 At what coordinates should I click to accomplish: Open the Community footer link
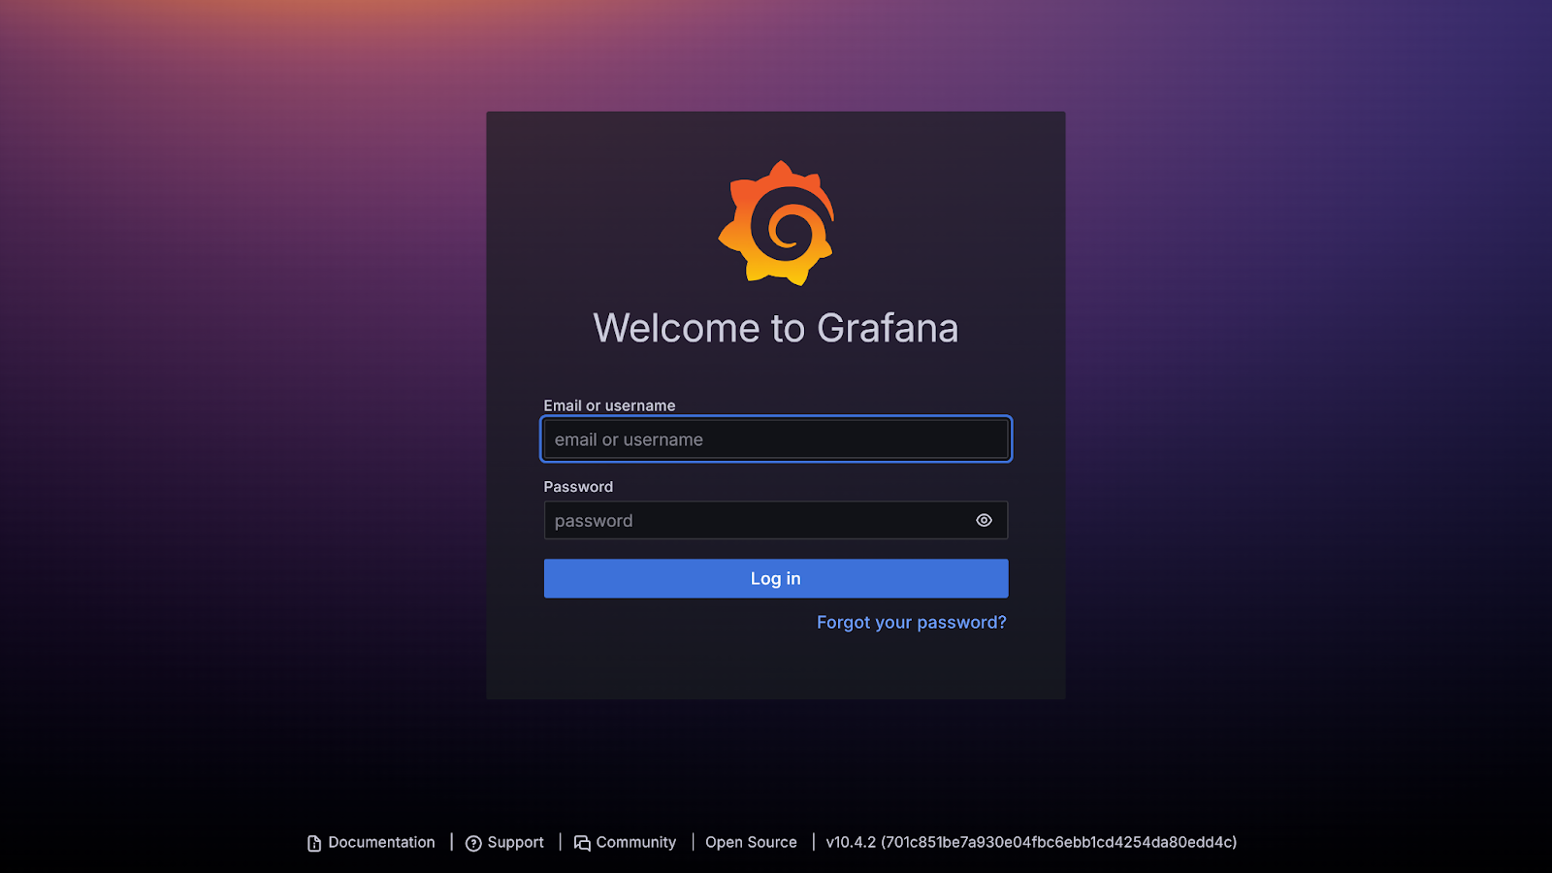coord(625,843)
